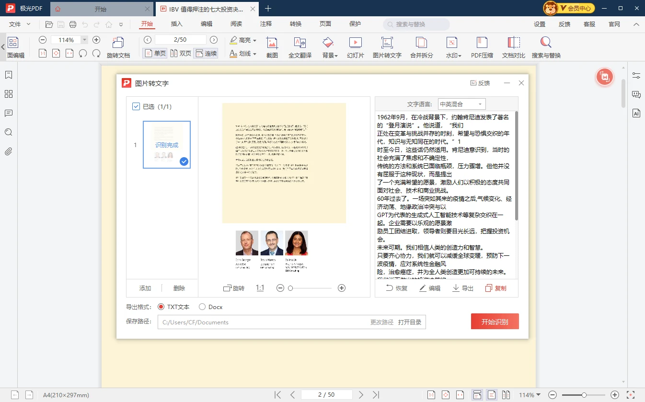Screen dimensions: 645x402
Task: Select the TXT文本 export format
Action: pyautogui.click(x=161, y=307)
